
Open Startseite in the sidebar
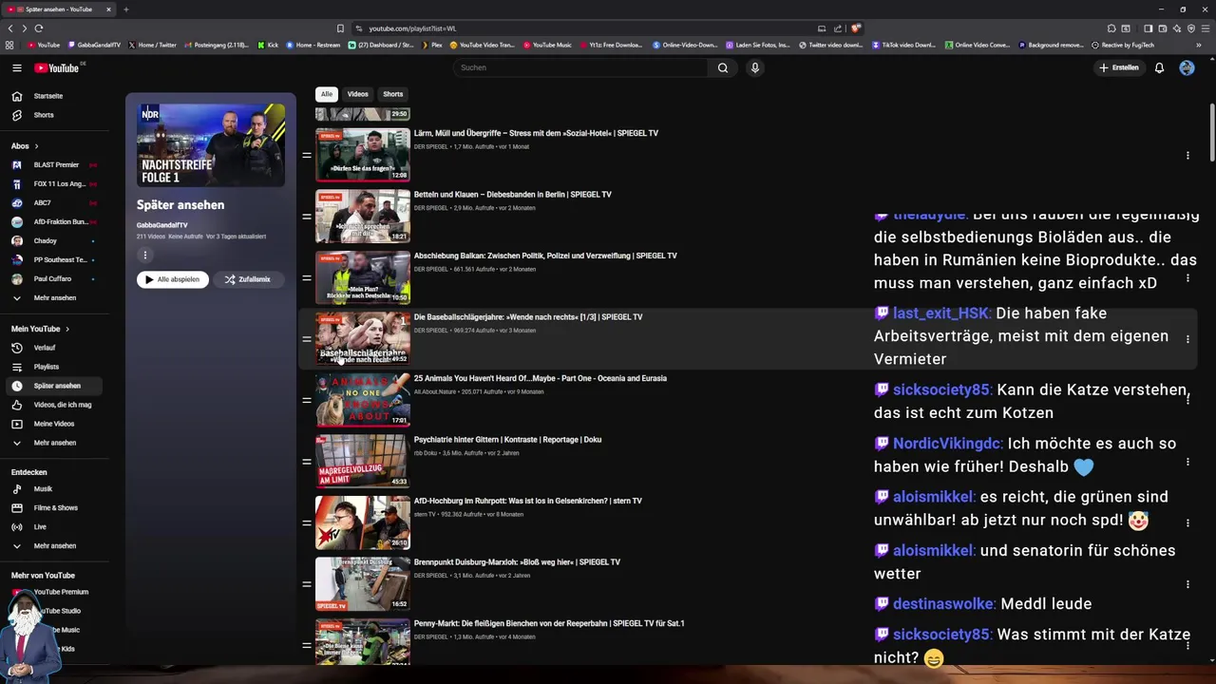click(53, 96)
